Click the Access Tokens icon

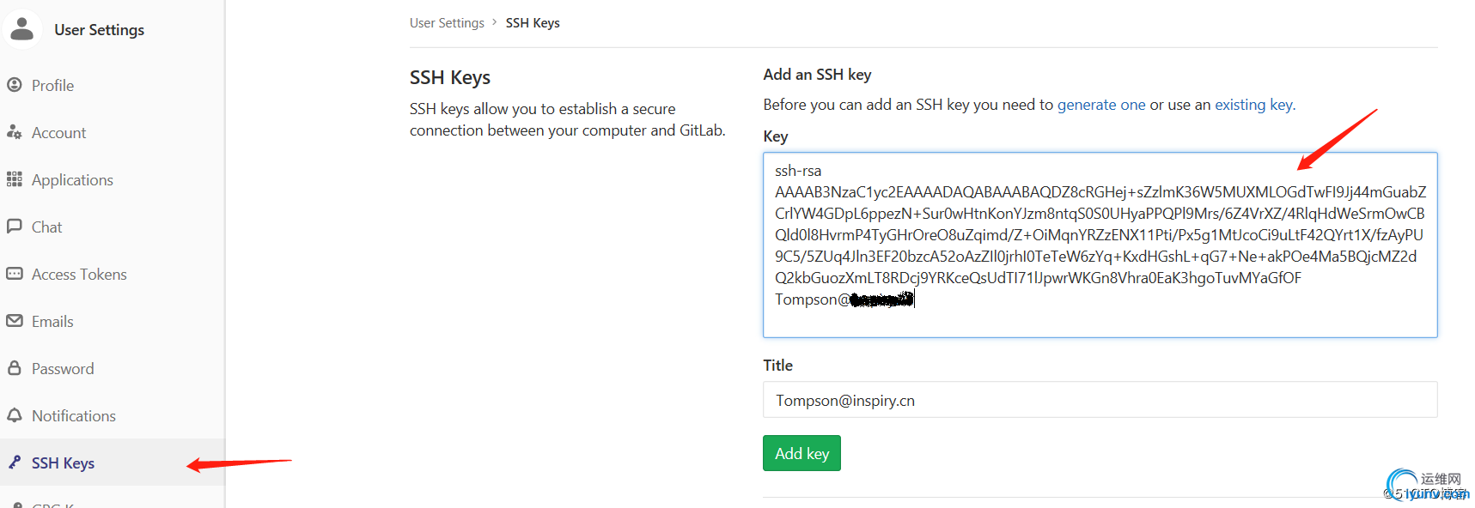pos(15,274)
